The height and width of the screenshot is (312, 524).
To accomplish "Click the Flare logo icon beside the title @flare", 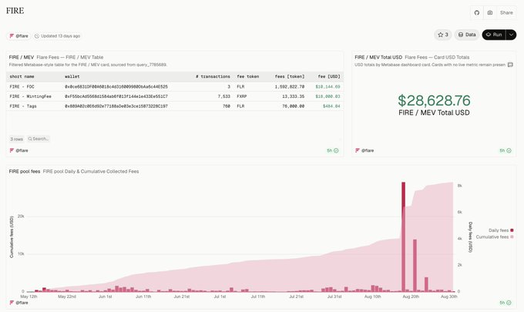I will click(x=12, y=35).
